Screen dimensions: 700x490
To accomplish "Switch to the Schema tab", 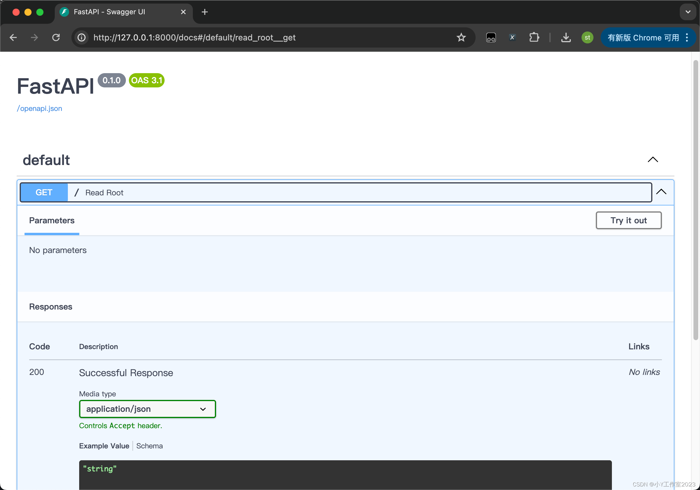I will 149,446.
